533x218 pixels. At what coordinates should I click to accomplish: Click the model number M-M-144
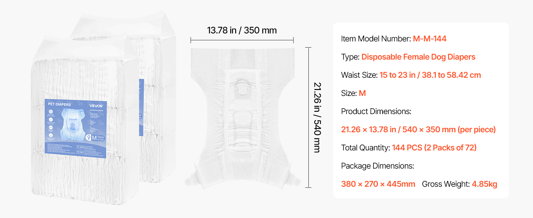click(x=430, y=39)
